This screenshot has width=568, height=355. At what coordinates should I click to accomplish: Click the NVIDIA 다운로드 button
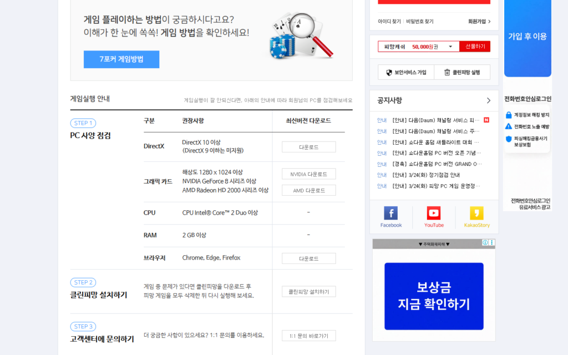click(x=308, y=174)
